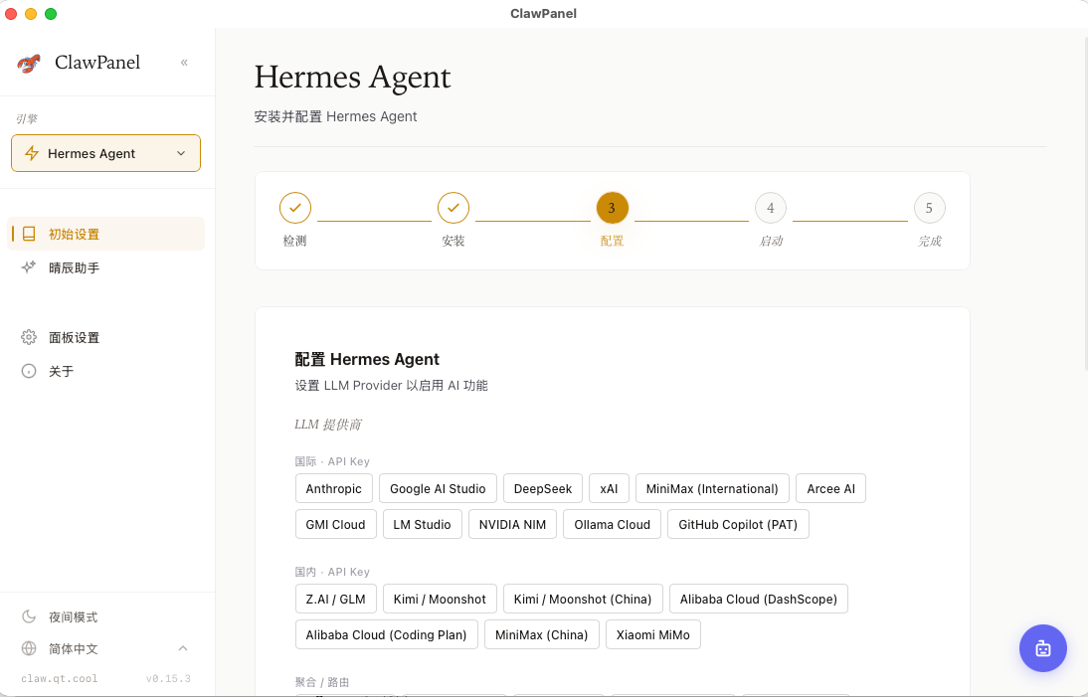Open the 晴辰助手 sidebar item
The width and height of the screenshot is (1088, 697).
105,267
